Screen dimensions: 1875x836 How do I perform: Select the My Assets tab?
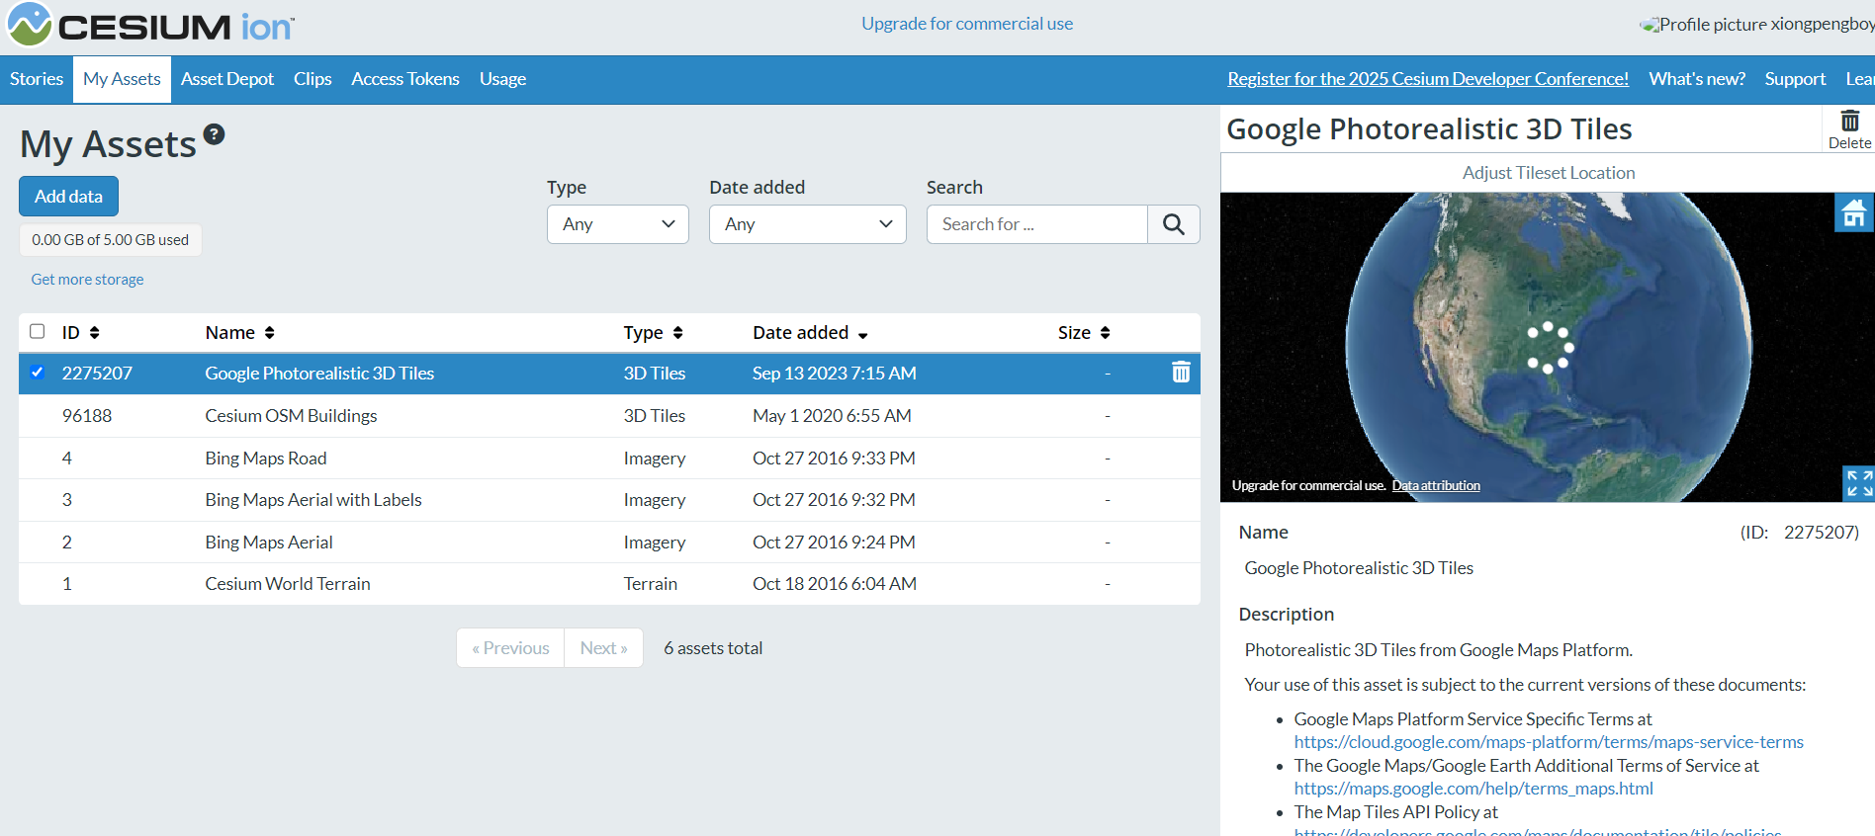coord(122,79)
